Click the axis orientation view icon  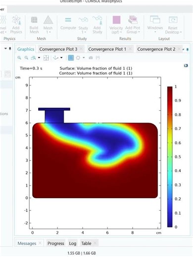[x=55, y=58]
